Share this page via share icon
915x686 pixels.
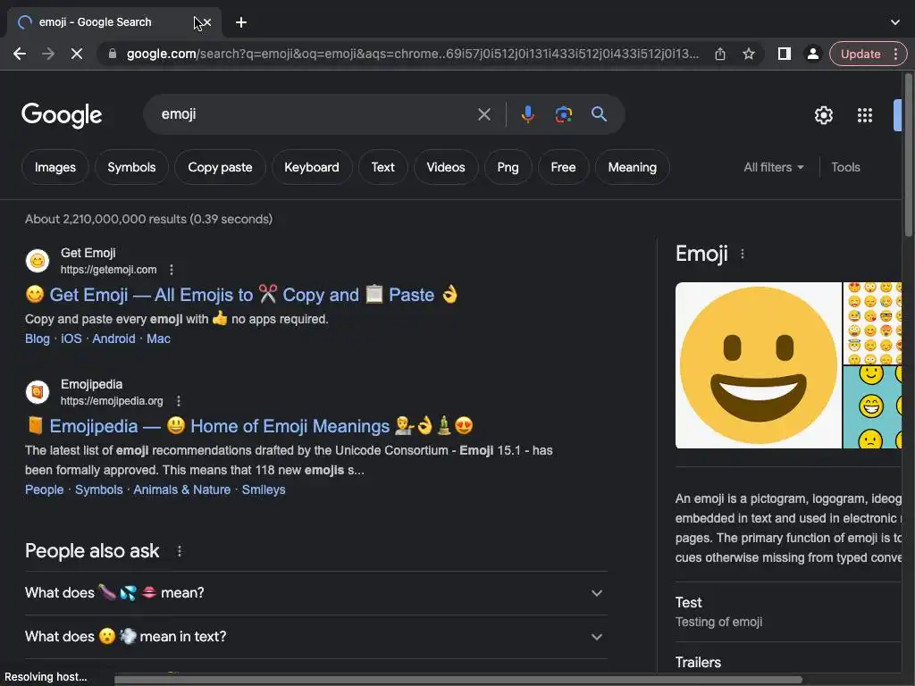tap(720, 54)
